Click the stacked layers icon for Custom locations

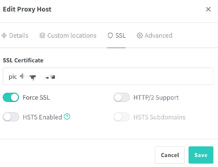pos(42,36)
